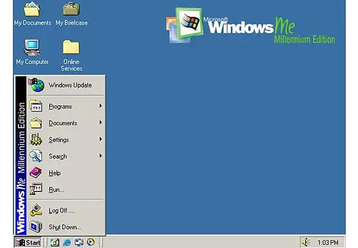Click the Start button
358x248 pixels.
(x=28, y=242)
